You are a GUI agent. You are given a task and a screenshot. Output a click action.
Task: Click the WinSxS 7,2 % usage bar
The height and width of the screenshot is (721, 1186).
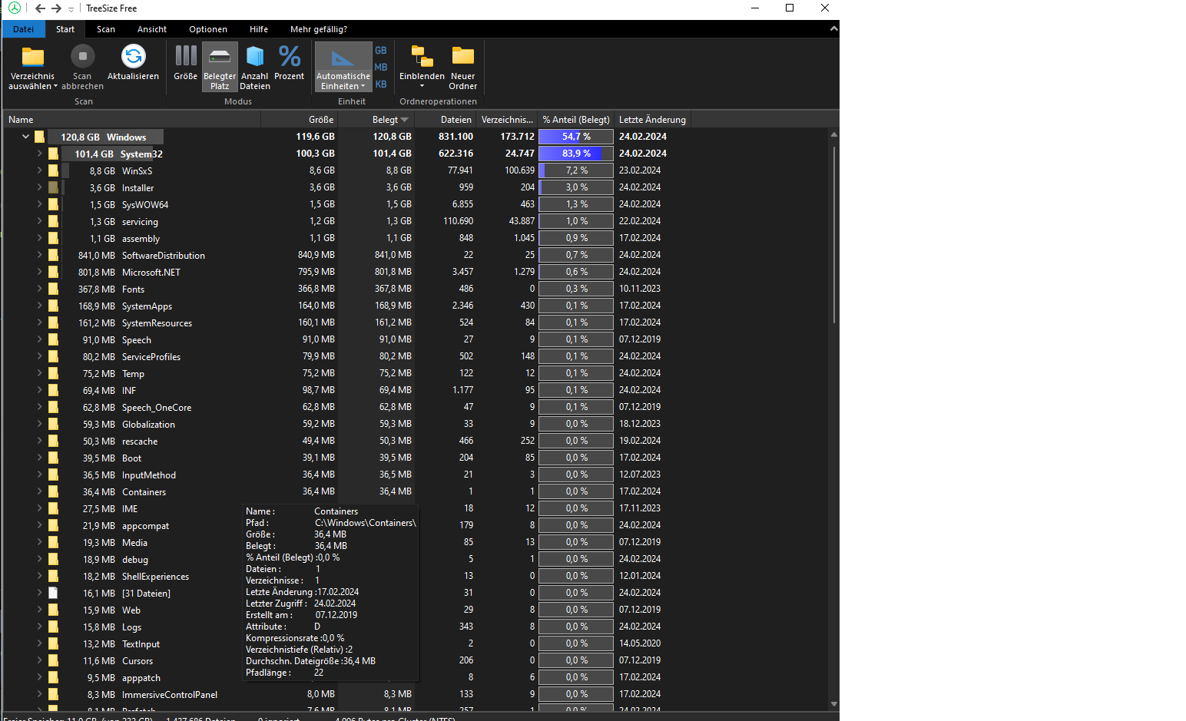pyautogui.click(x=576, y=170)
